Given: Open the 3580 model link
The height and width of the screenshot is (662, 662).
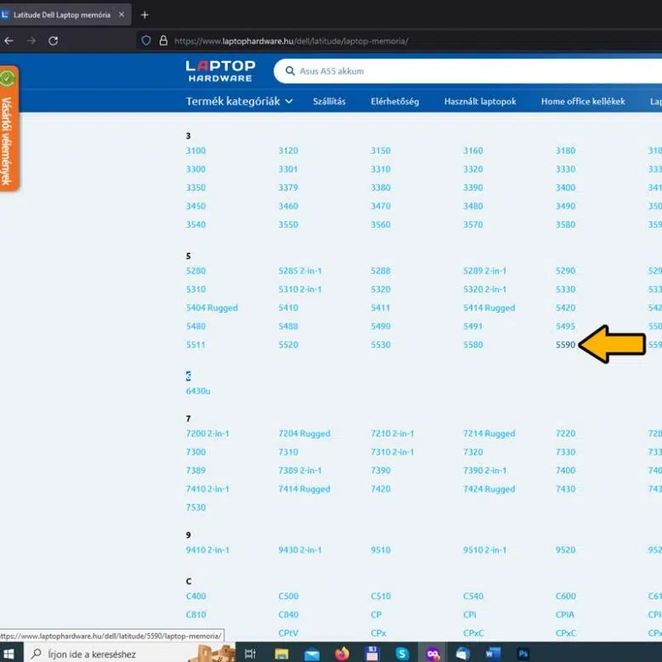Looking at the screenshot, I should (x=565, y=224).
